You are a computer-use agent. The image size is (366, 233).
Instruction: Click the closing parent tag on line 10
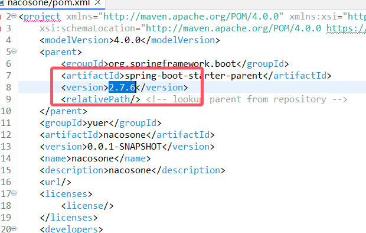(x=63, y=111)
